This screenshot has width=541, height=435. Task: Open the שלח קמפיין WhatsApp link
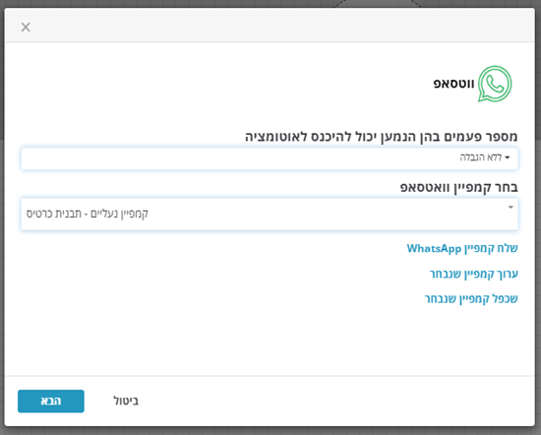tap(462, 248)
